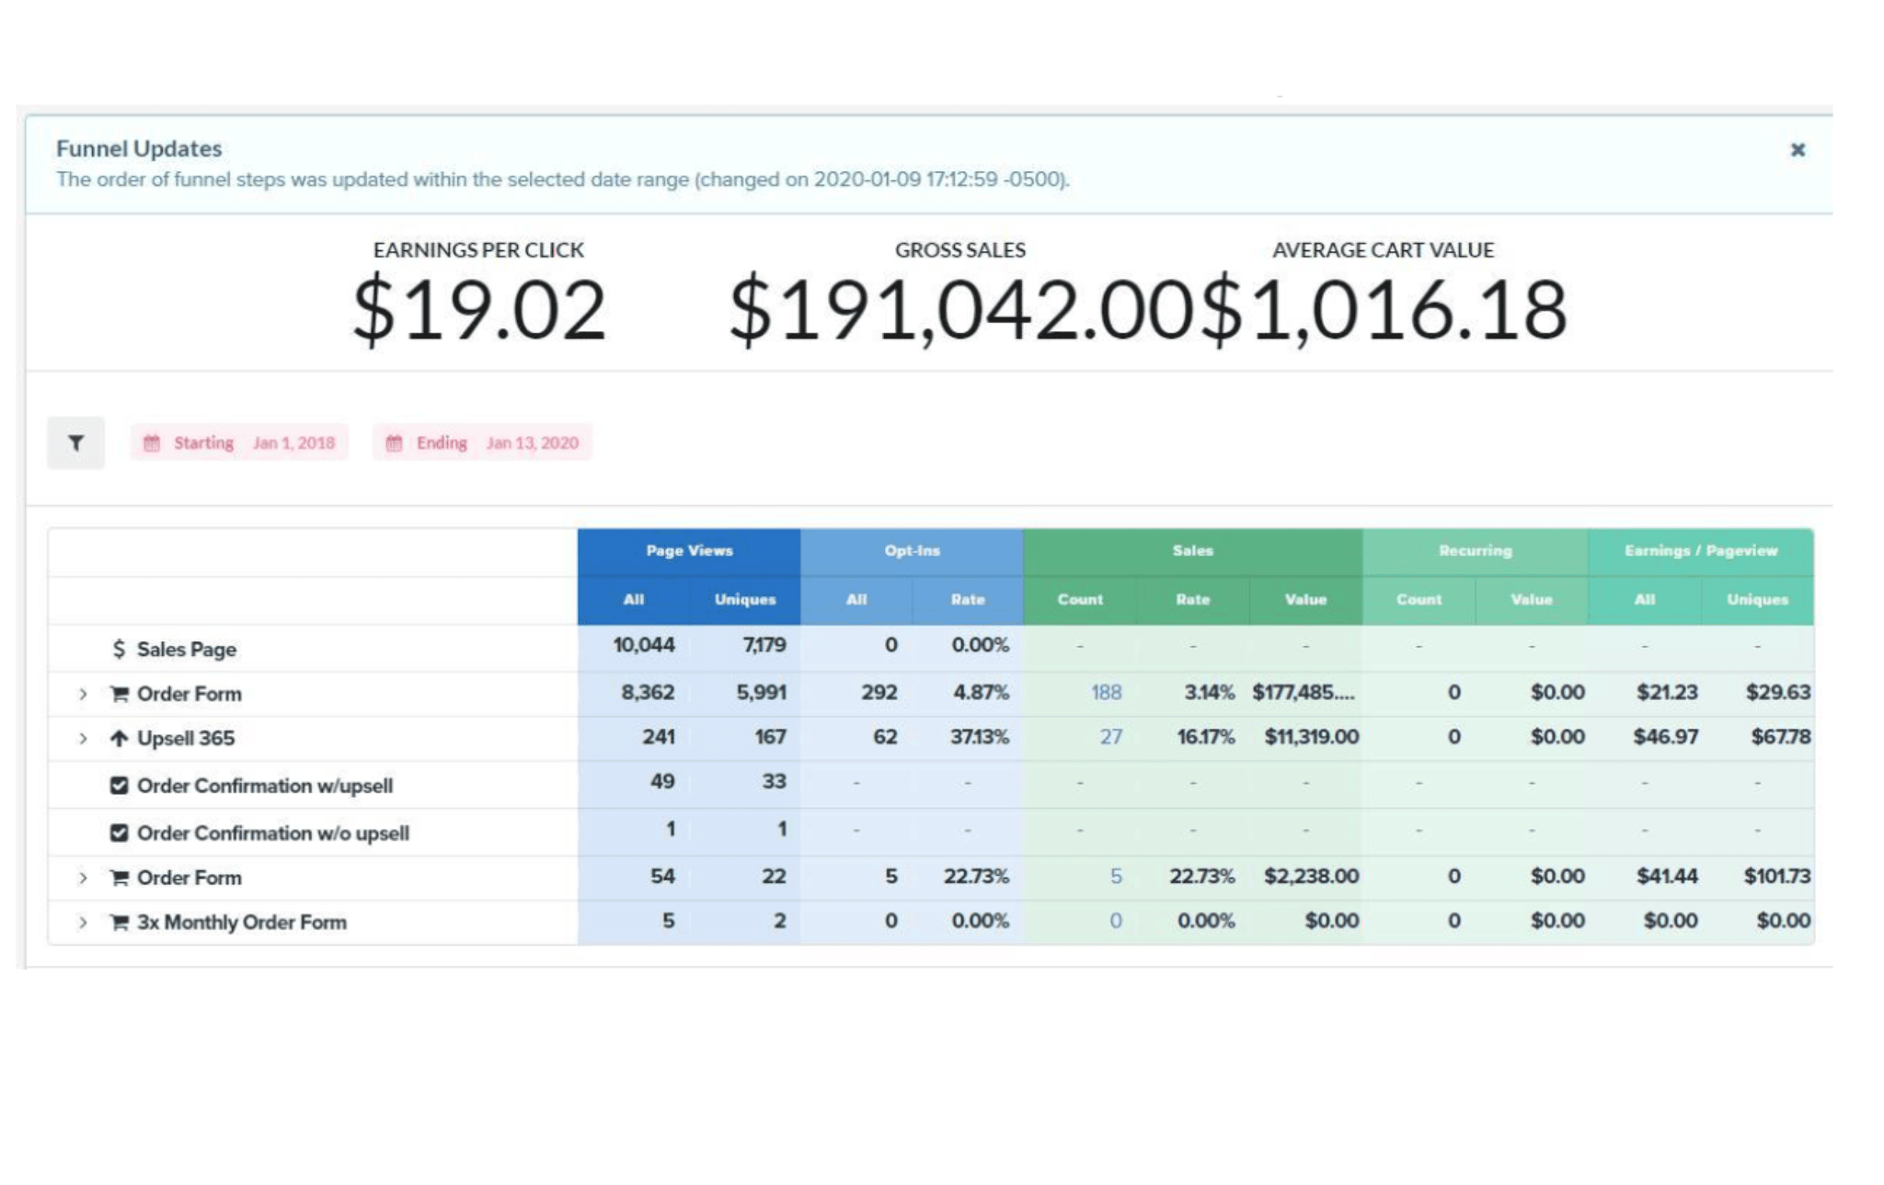
Task: Click the Starting date calendar icon
Action: (x=152, y=443)
